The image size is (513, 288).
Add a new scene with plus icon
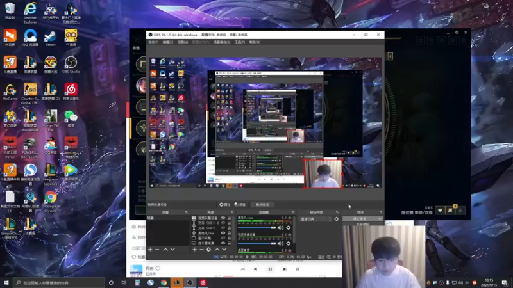(150, 250)
